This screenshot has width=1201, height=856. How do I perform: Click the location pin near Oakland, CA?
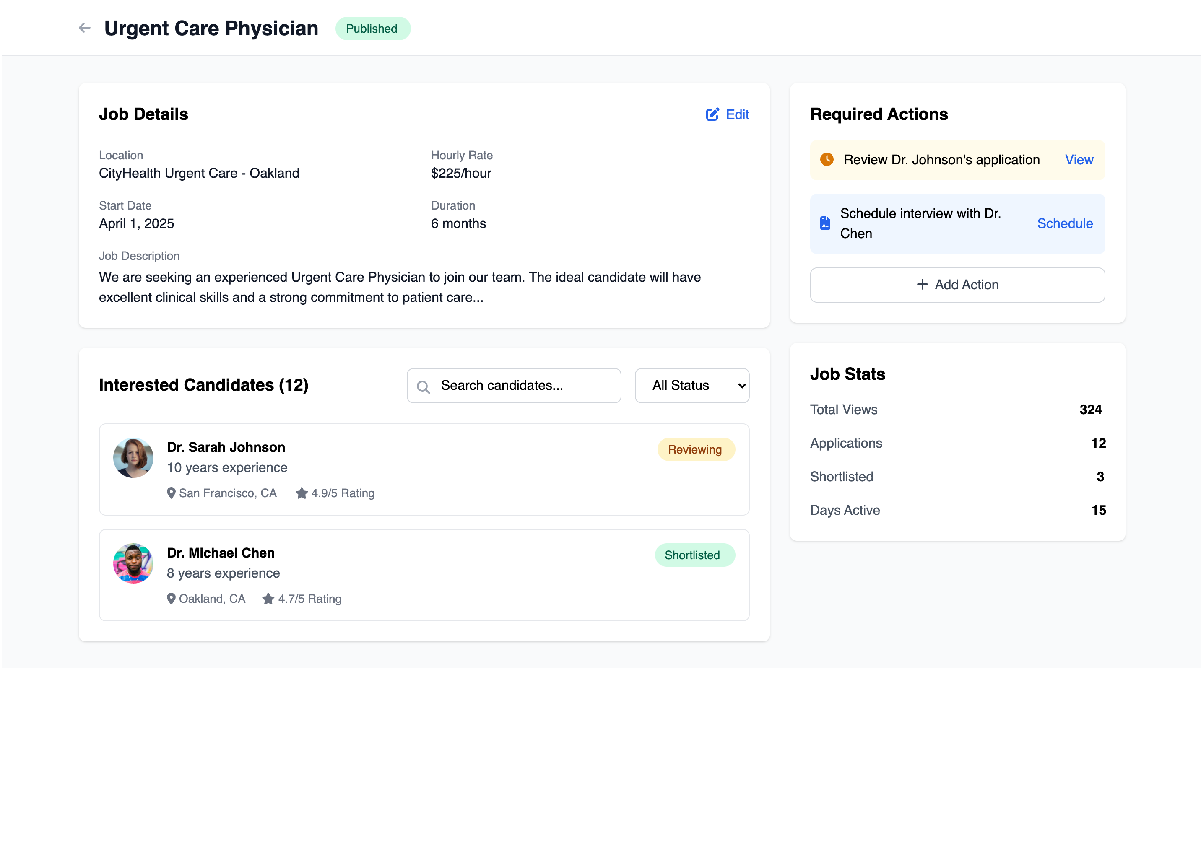(171, 599)
